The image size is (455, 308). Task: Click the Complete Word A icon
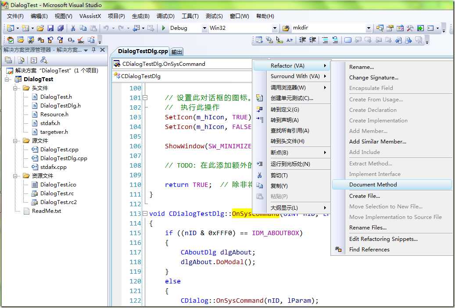pyautogui.click(x=289, y=40)
